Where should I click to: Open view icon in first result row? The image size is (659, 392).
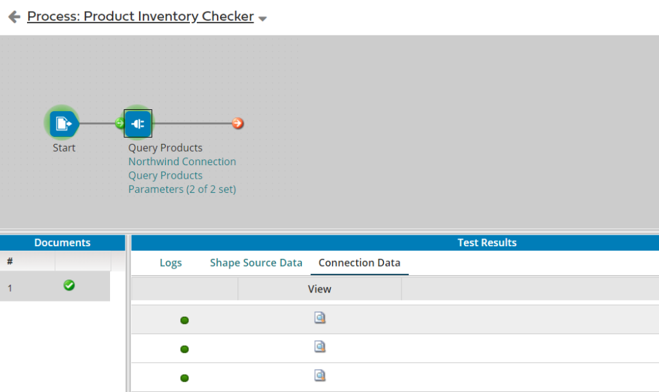[x=320, y=317]
